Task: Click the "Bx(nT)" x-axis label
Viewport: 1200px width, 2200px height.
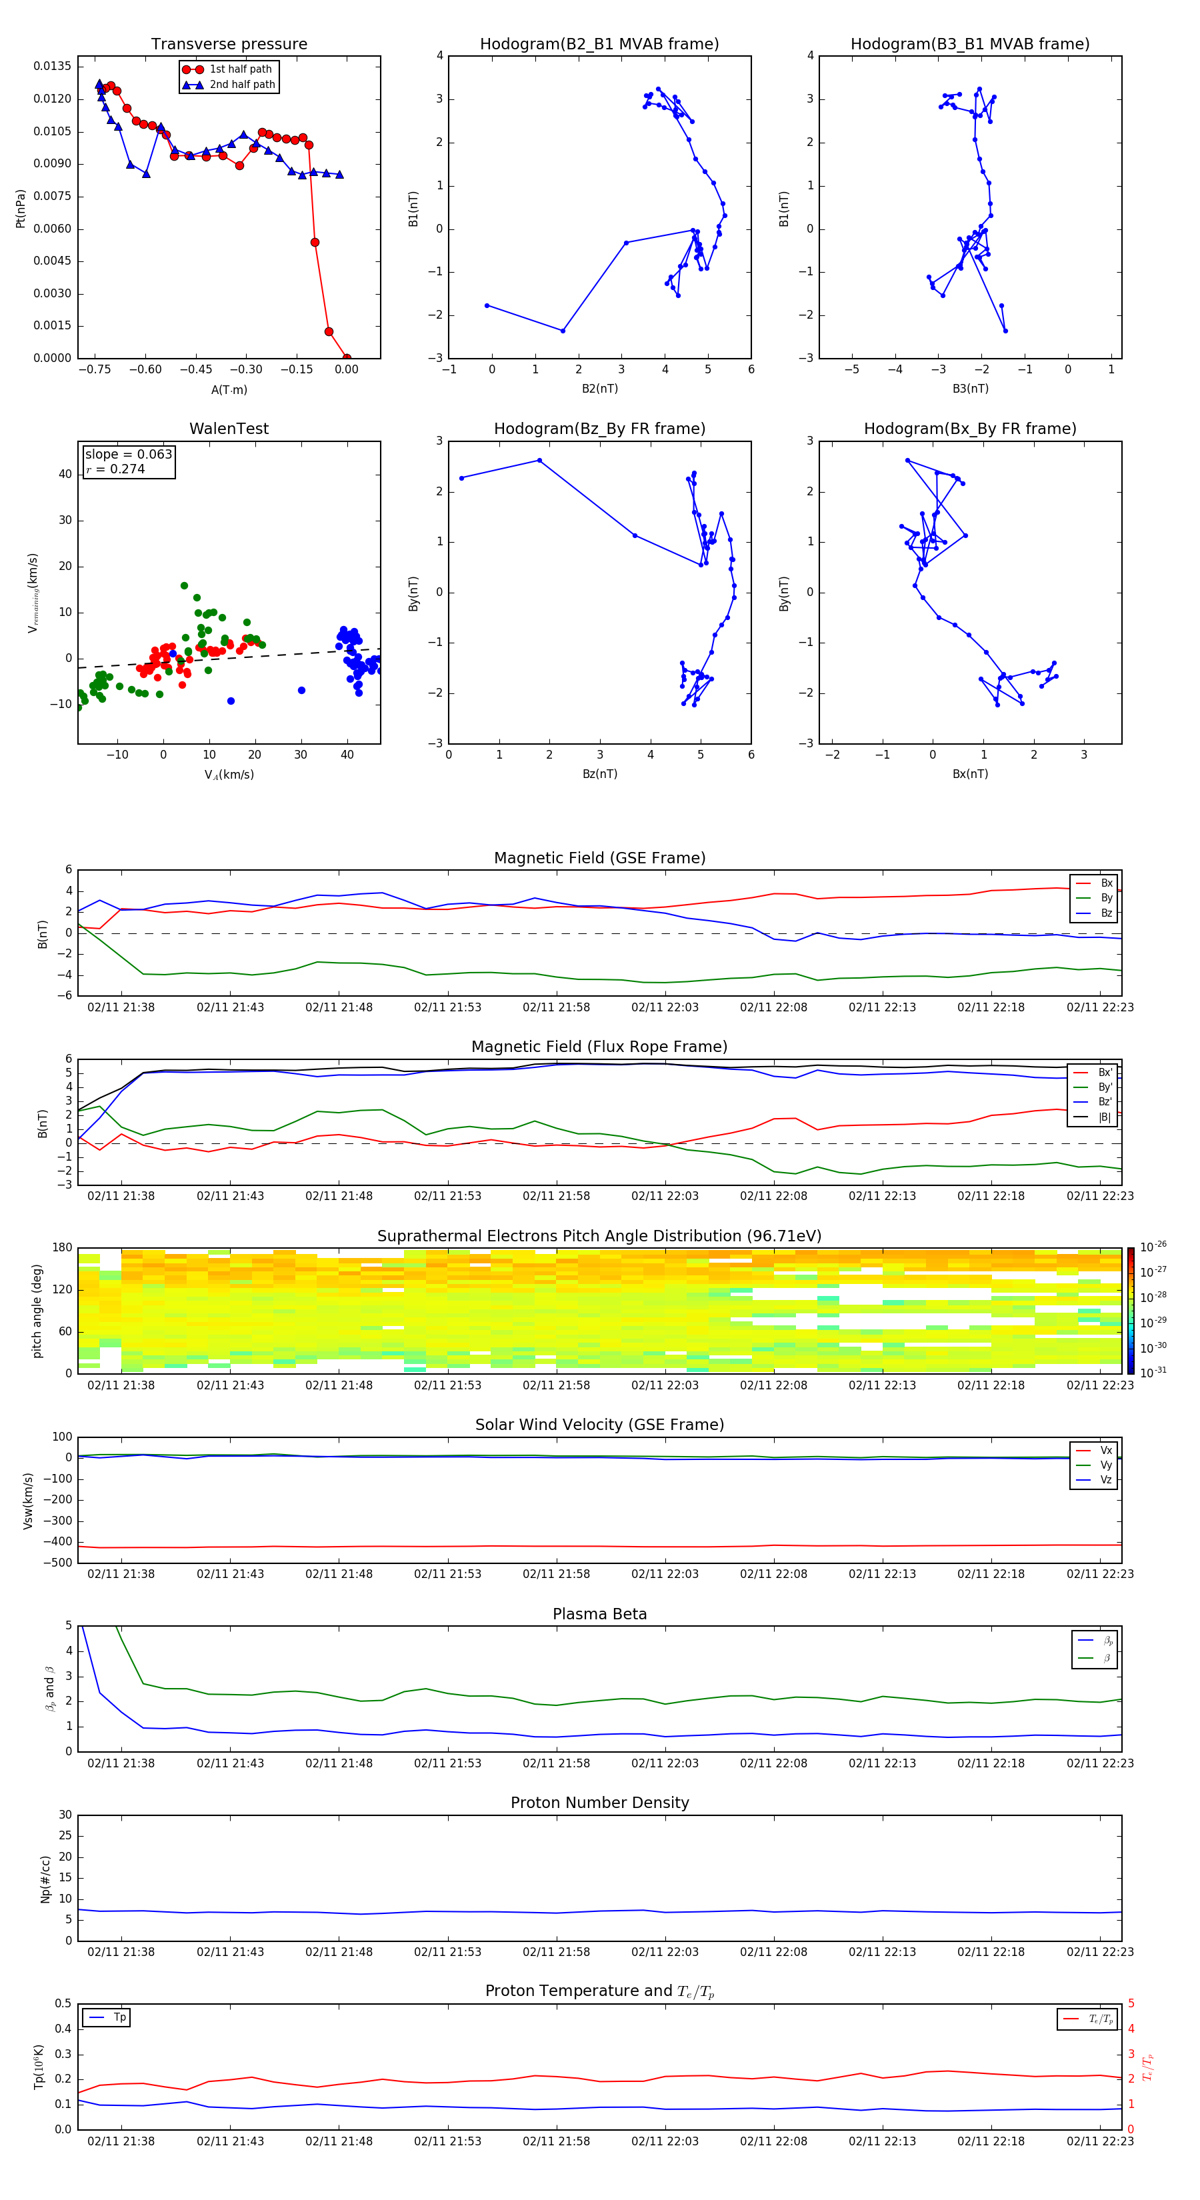Action: [x=970, y=774]
